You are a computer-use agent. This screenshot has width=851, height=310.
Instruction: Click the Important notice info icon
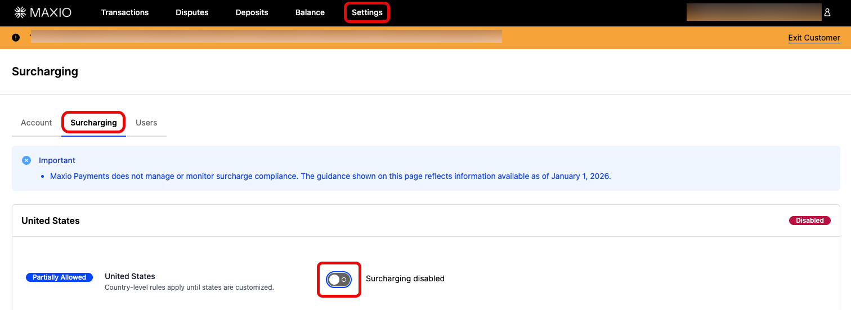click(26, 160)
